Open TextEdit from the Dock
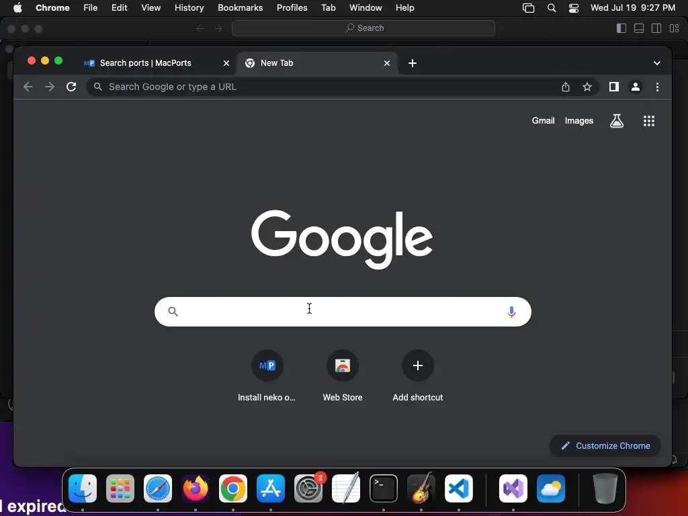 point(346,488)
